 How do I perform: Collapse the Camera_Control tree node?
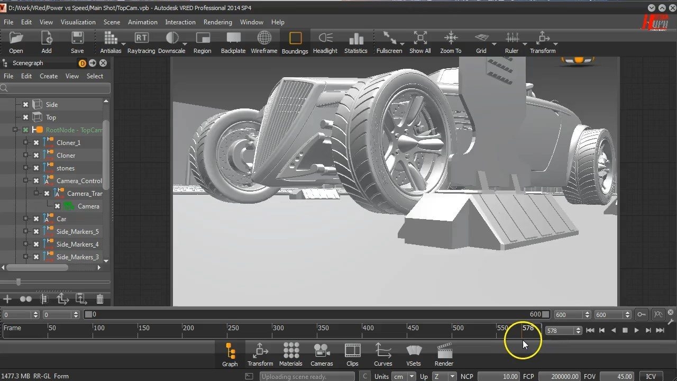[x=25, y=181]
